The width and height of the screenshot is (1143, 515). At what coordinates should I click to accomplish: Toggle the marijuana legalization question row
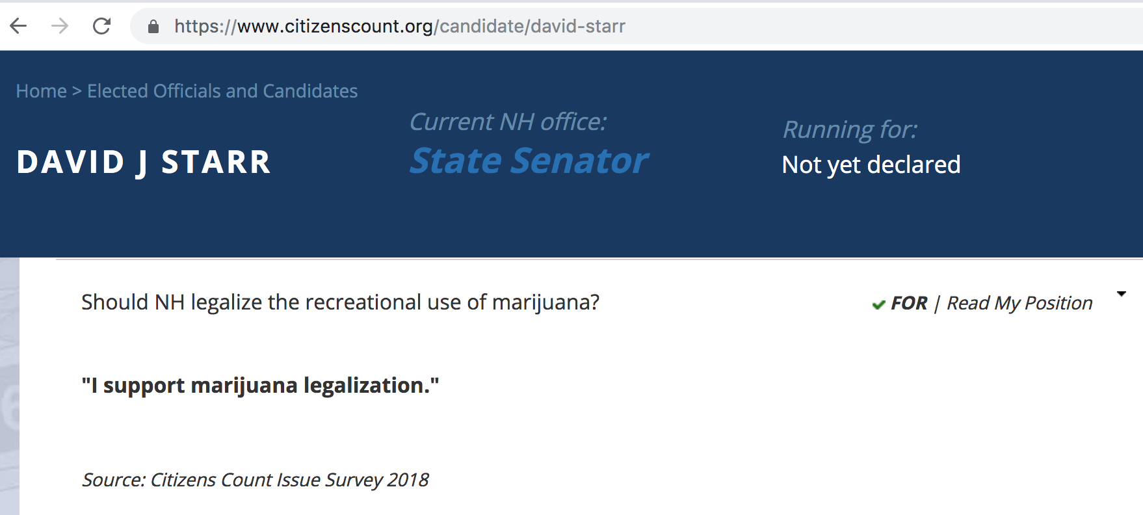coord(340,302)
